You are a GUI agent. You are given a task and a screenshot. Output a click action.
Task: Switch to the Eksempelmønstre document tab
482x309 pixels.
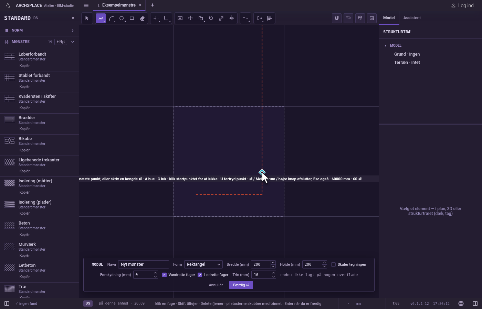[119, 5]
